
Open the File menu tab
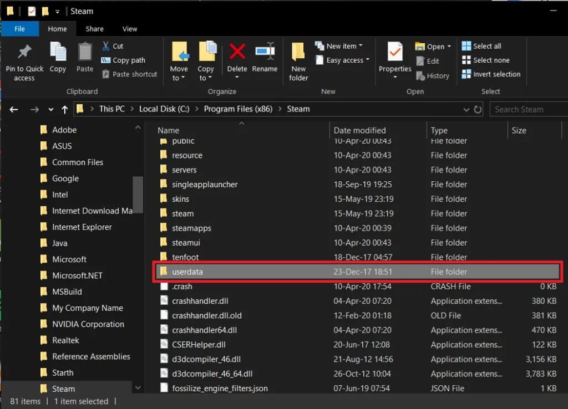[x=19, y=29]
